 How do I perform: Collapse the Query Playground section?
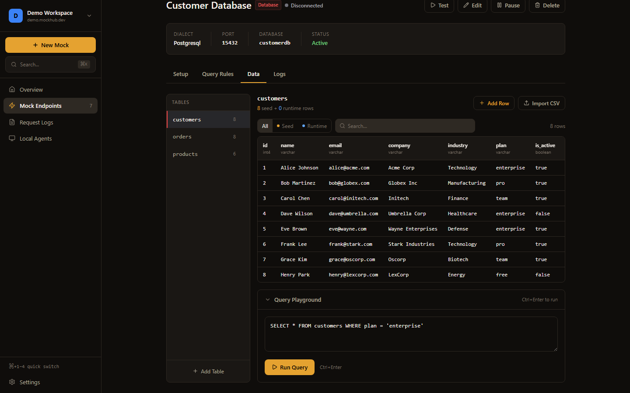pyautogui.click(x=268, y=300)
